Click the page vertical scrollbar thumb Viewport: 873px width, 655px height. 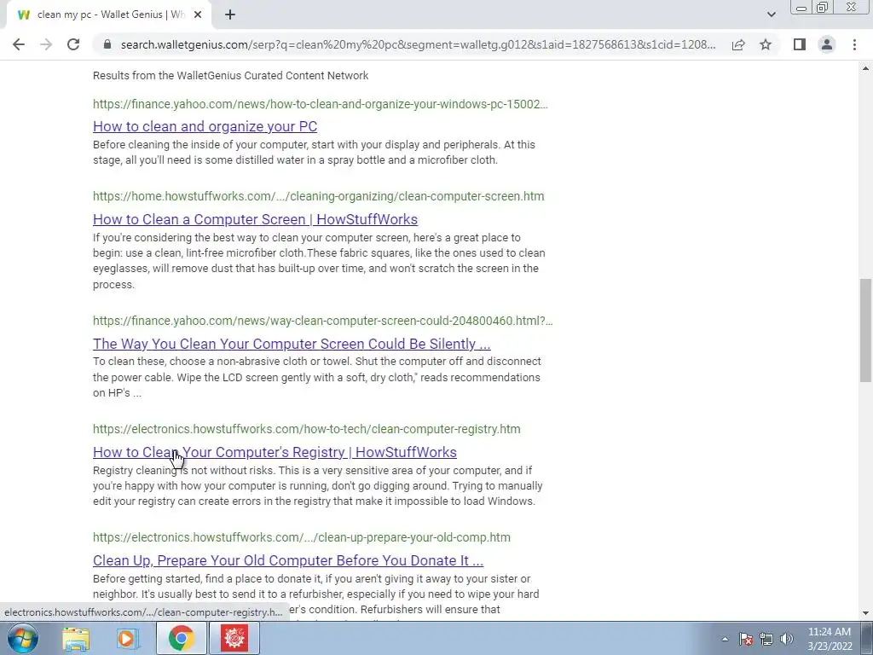pyautogui.click(x=865, y=330)
